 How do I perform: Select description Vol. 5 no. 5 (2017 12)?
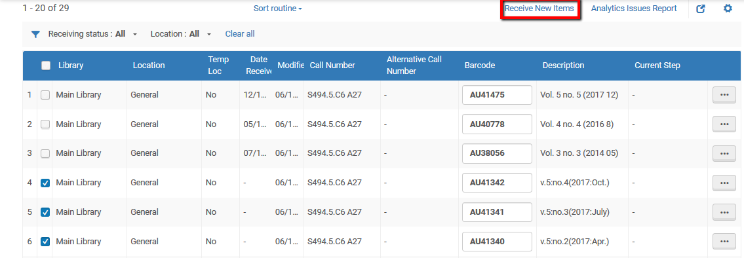point(579,95)
